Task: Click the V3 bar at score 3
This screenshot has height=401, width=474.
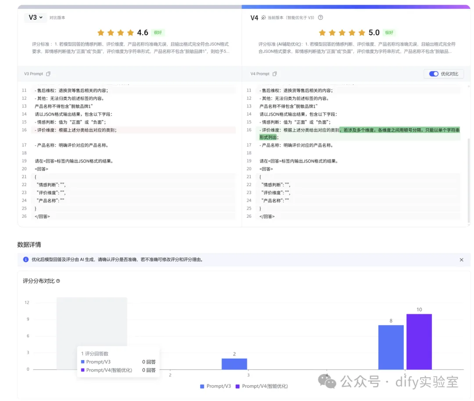Action: pyautogui.click(x=234, y=364)
